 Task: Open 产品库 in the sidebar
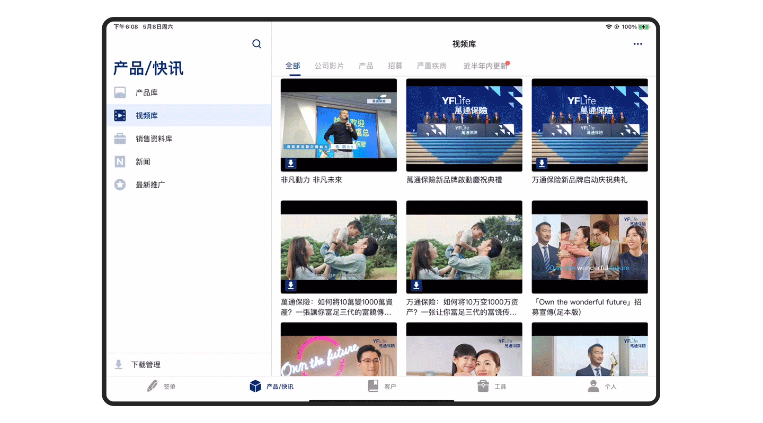tap(189, 93)
